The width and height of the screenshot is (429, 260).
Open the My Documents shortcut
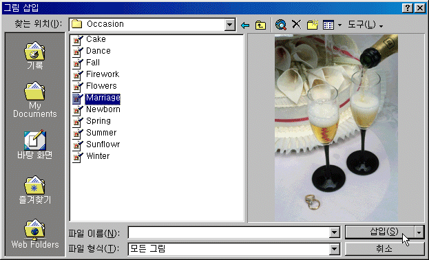click(x=34, y=100)
